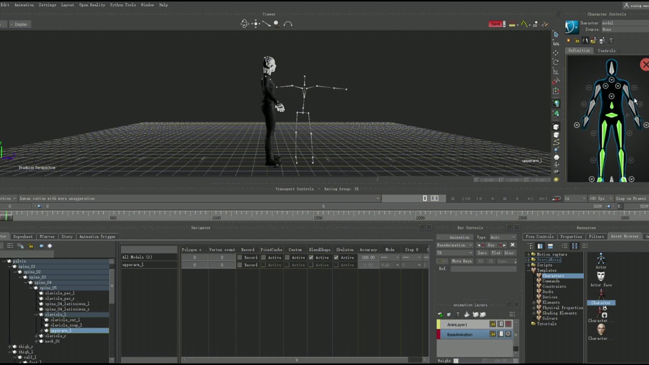Open the key interpolation Type Auto dropdown
649x365 pixels.
point(503,237)
